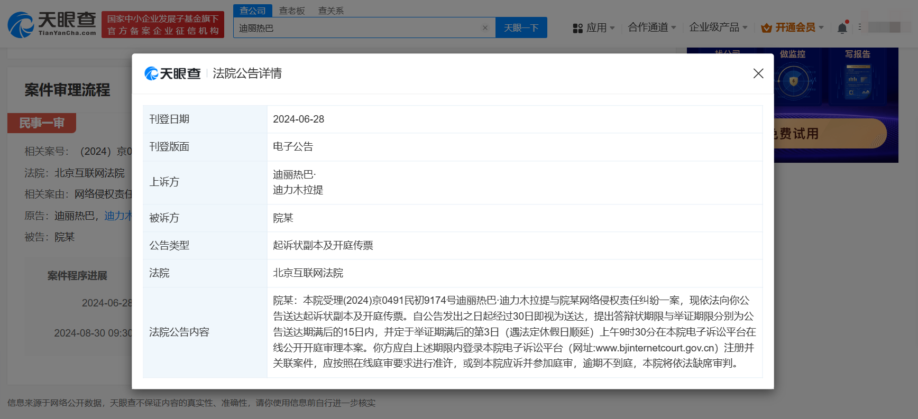Click 北京互联网法院 in background case info
Viewport: 918px width, 419px height.
[90, 173]
